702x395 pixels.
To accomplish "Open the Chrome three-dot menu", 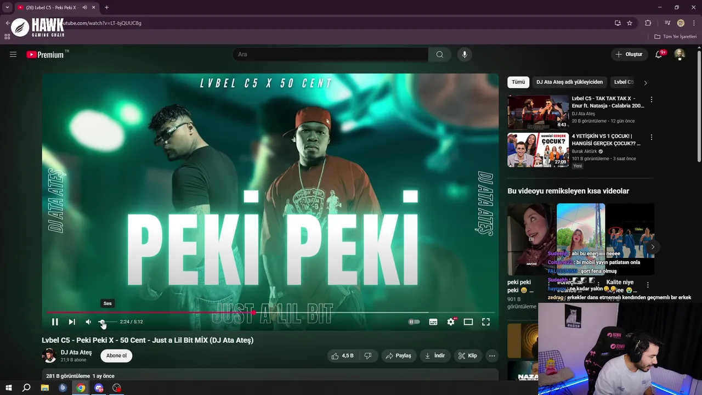I will coord(694,23).
